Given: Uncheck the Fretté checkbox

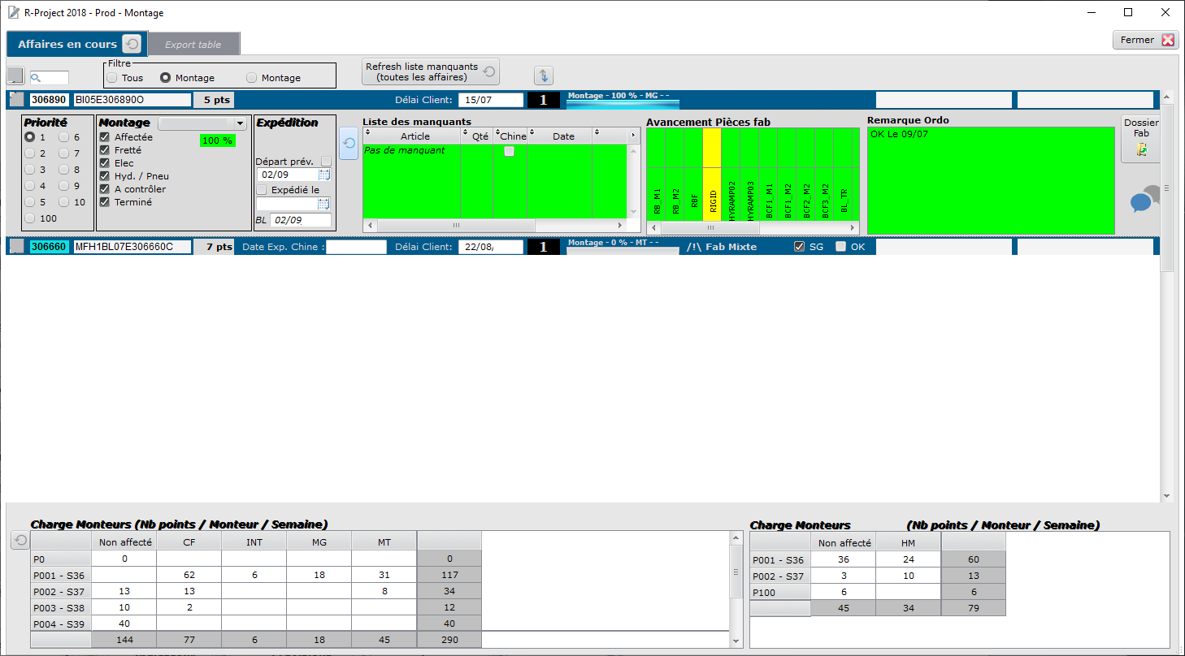Looking at the screenshot, I should tap(104, 150).
